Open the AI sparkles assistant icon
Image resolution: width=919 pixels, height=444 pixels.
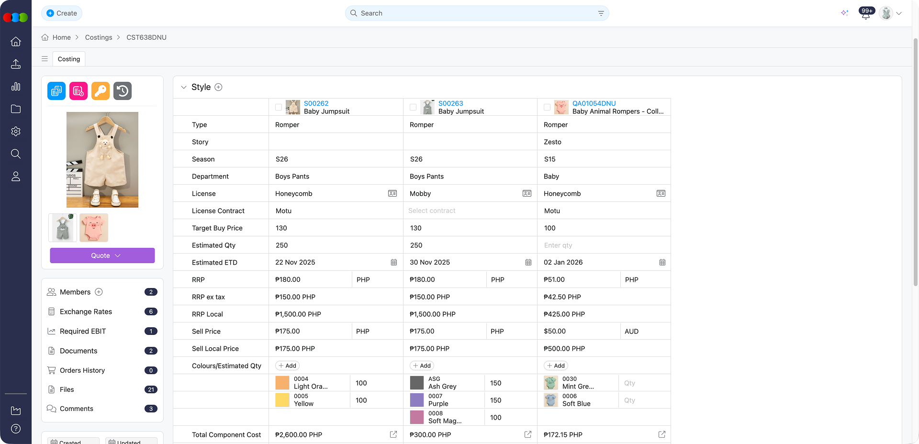pyautogui.click(x=845, y=13)
